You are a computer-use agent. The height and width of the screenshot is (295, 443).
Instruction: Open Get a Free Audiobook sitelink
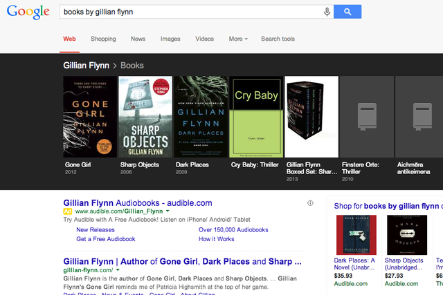[x=106, y=239]
